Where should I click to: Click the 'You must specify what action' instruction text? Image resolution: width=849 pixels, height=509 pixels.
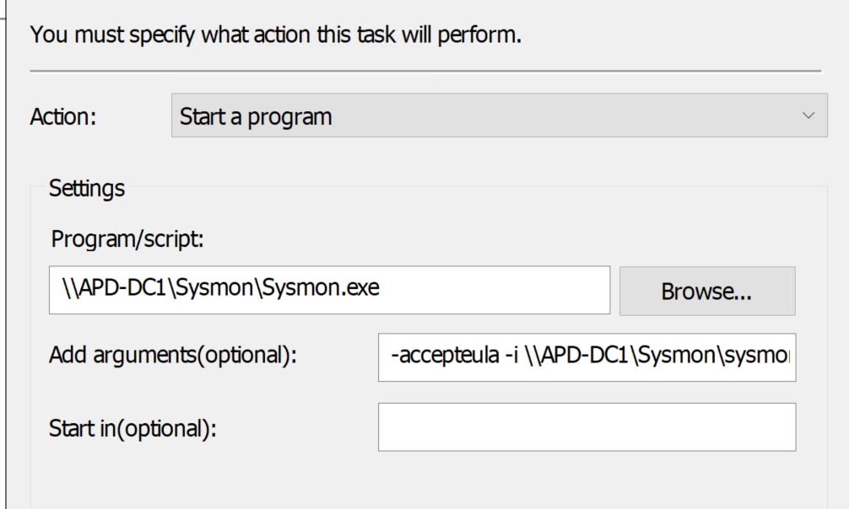275,35
